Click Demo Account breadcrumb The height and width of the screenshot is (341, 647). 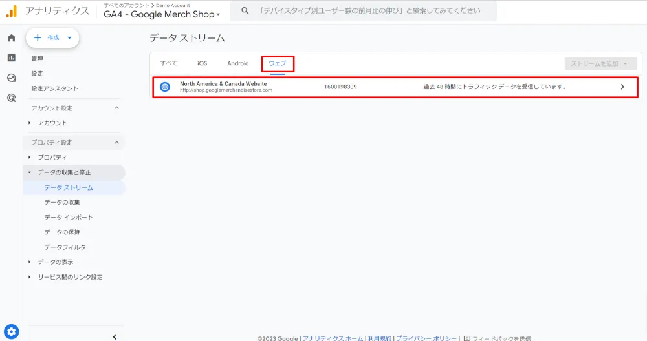click(x=173, y=5)
